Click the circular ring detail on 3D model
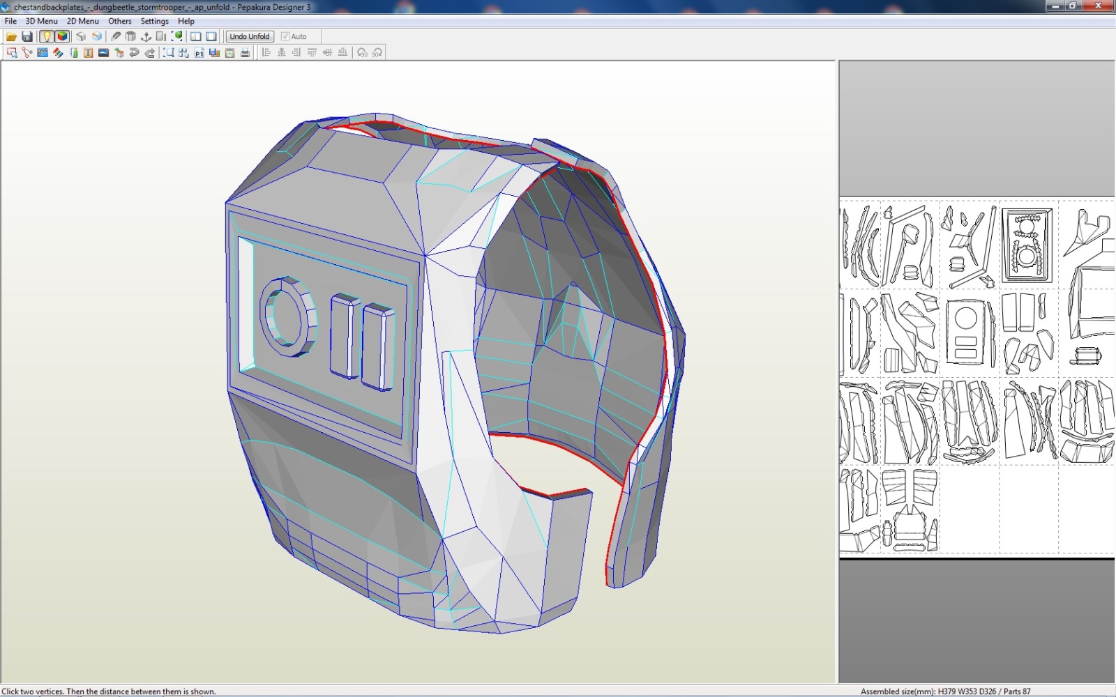 (287, 317)
